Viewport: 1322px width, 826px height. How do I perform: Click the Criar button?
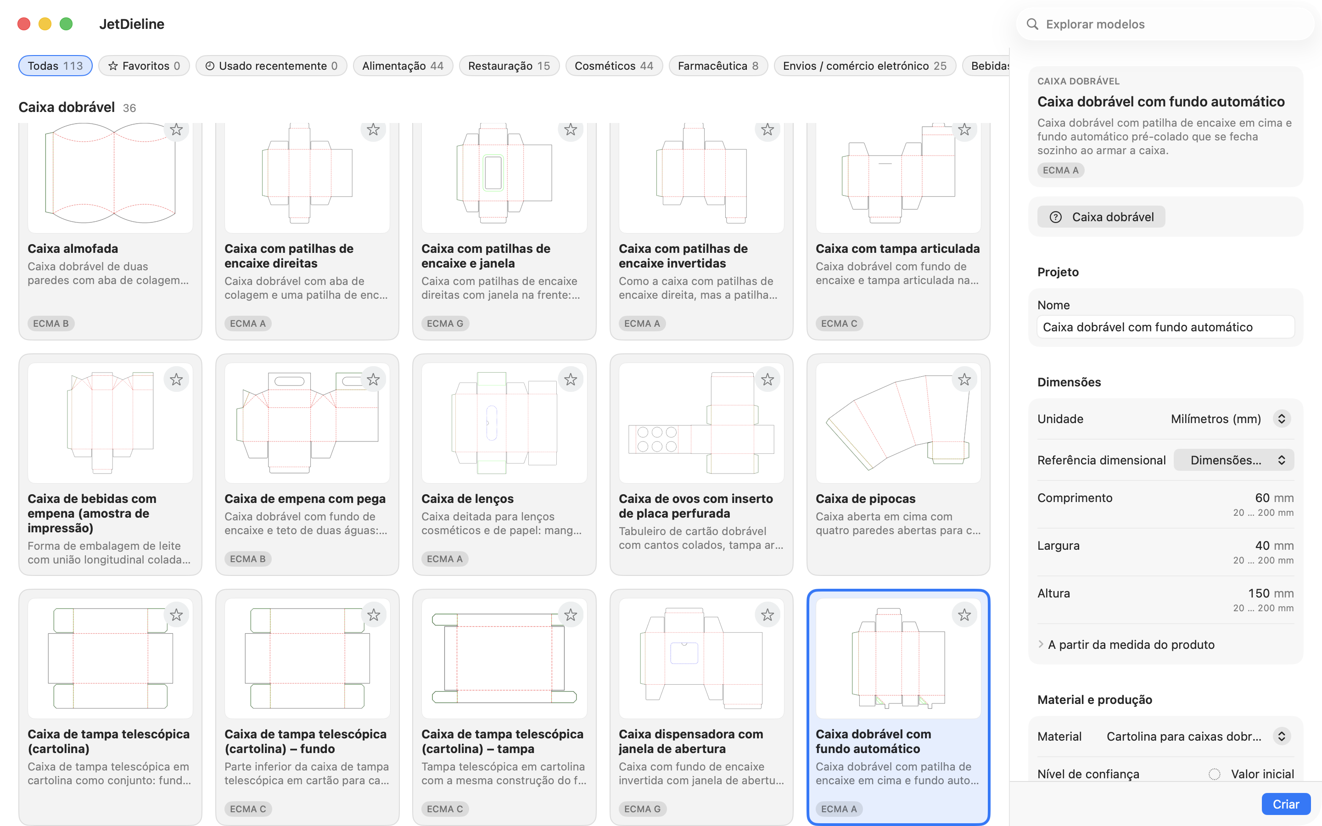(x=1285, y=804)
